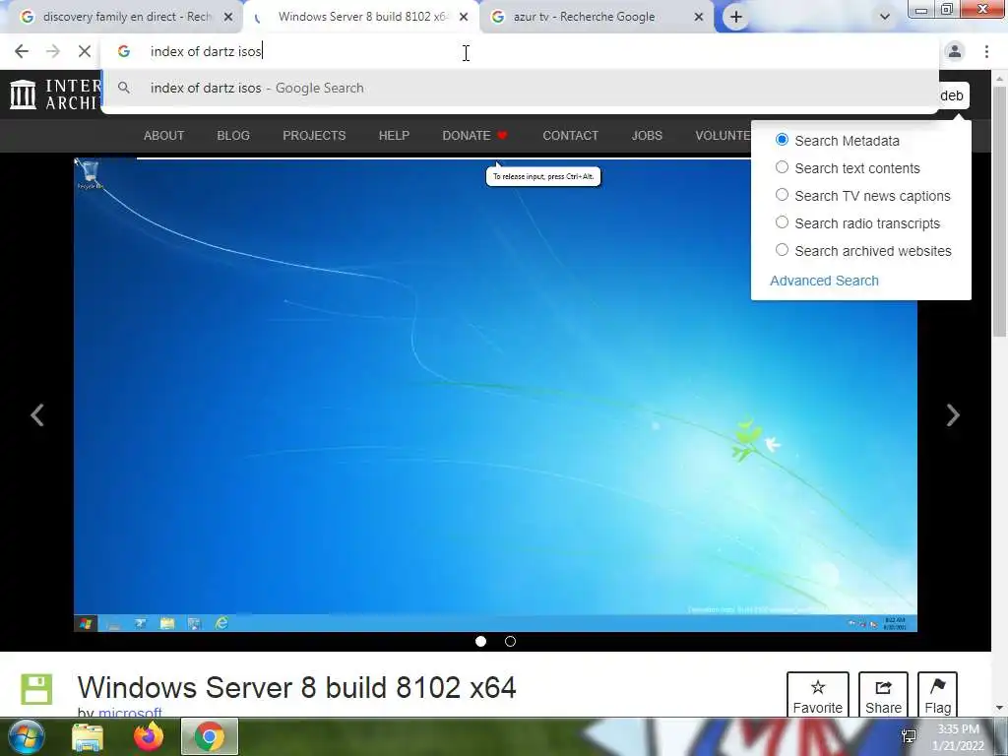1008x756 pixels.
Task: Select 'Search archived websites' radio option
Action: (x=782, y=250)
